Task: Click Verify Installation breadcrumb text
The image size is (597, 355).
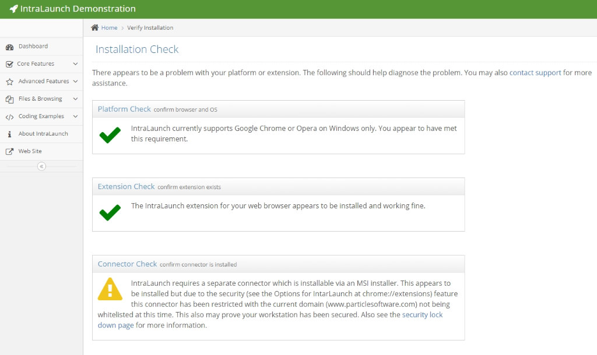Action: click(150, 28)
